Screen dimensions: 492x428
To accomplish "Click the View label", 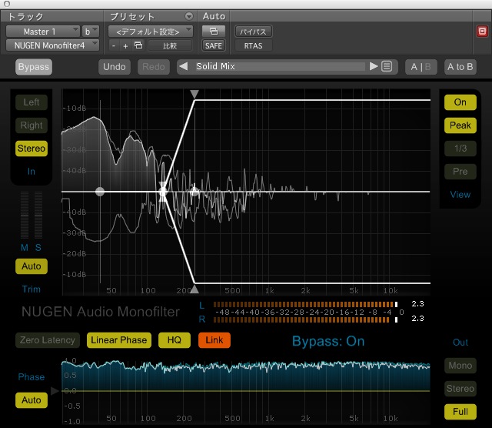I will pyautogui.click(x=460, y=195).
